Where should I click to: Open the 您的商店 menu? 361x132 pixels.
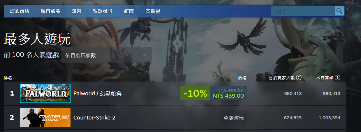coord(20,11)
